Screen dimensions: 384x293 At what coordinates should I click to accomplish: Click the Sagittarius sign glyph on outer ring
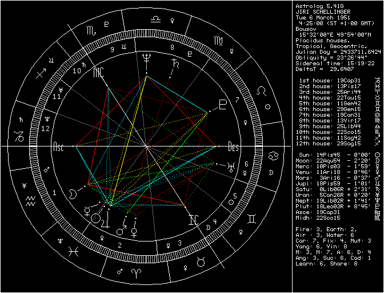pyautogui.click(x=41, y=74)
